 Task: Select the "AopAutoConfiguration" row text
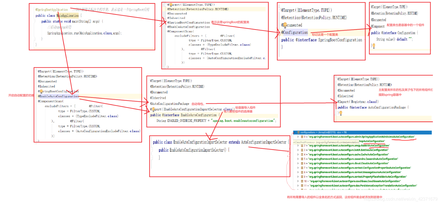pyautogui.click(x=372, y=141)
